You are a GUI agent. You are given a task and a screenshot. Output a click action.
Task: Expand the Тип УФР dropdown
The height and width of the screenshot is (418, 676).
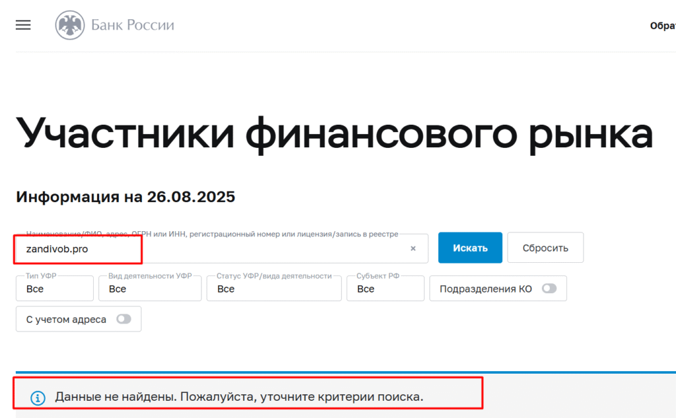pos(55,289)
